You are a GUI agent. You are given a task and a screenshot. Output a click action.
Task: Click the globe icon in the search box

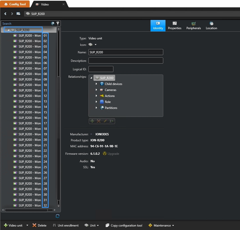click(53, 23)
